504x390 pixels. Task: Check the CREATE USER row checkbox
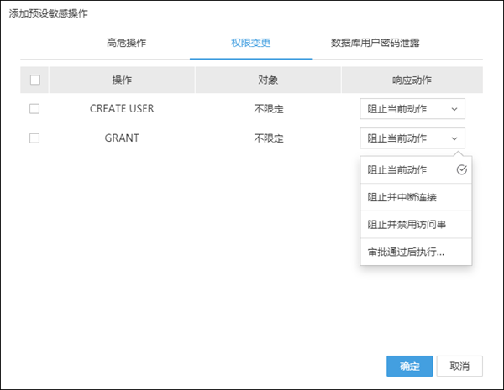(x=34, y=109)
